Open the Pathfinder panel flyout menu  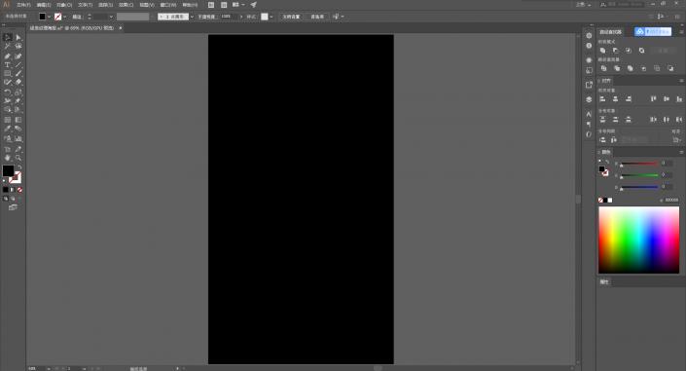(x=681, y=32)
